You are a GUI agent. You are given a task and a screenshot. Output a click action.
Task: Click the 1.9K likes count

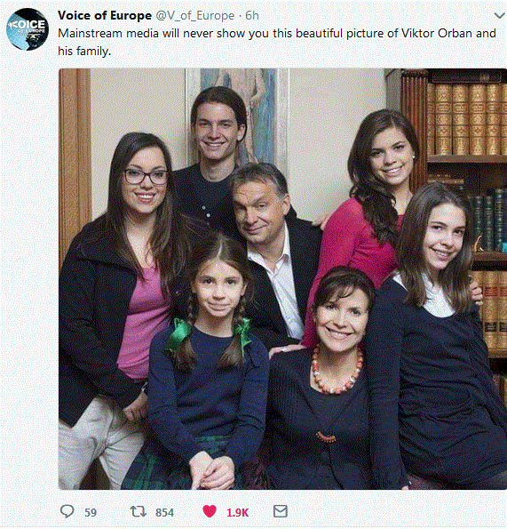coord(237,512)
